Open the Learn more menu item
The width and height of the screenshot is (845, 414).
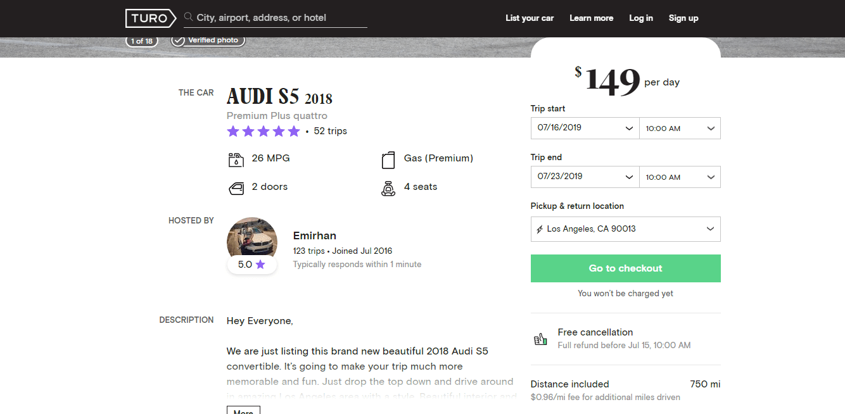tap(591, 18)
